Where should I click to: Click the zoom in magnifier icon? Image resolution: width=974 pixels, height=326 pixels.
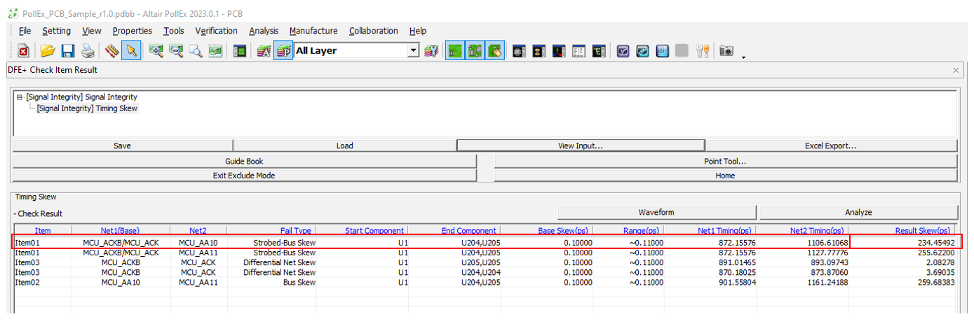coord(156,51)
